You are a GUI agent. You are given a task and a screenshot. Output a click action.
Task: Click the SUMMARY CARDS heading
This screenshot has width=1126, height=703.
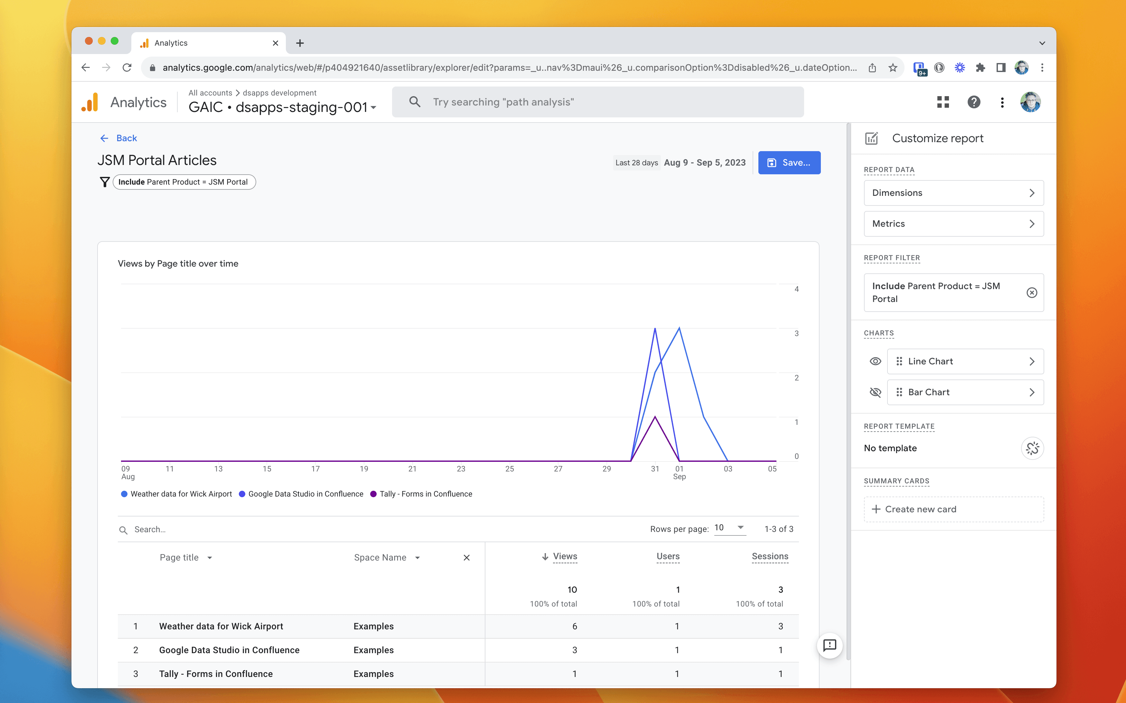click(x=896, y=481)
